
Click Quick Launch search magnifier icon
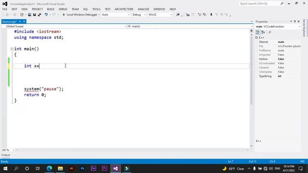[x=282, y=3]
